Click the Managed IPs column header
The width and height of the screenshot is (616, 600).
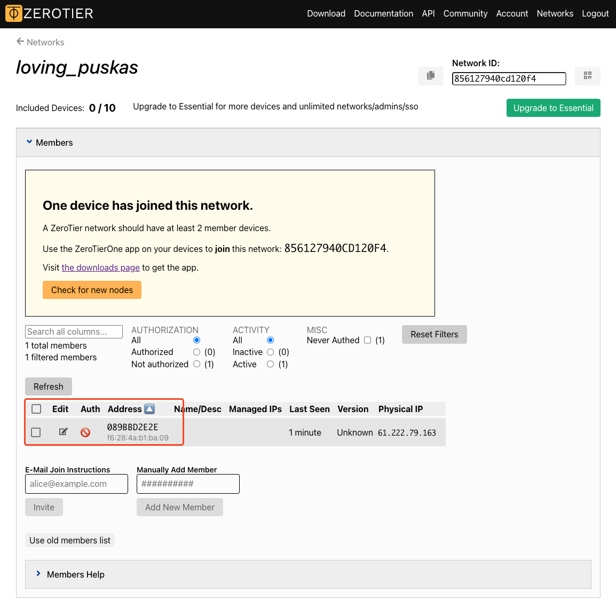click(255, 409)
